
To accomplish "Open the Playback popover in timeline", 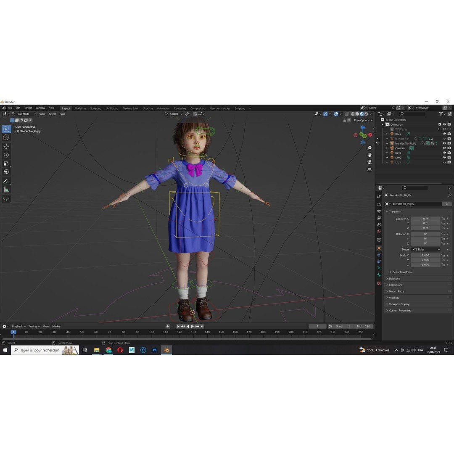I will (x=19, y=326).
